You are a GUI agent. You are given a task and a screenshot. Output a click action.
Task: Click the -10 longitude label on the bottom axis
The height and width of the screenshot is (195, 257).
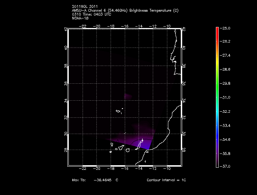click(x=167, y=169)
